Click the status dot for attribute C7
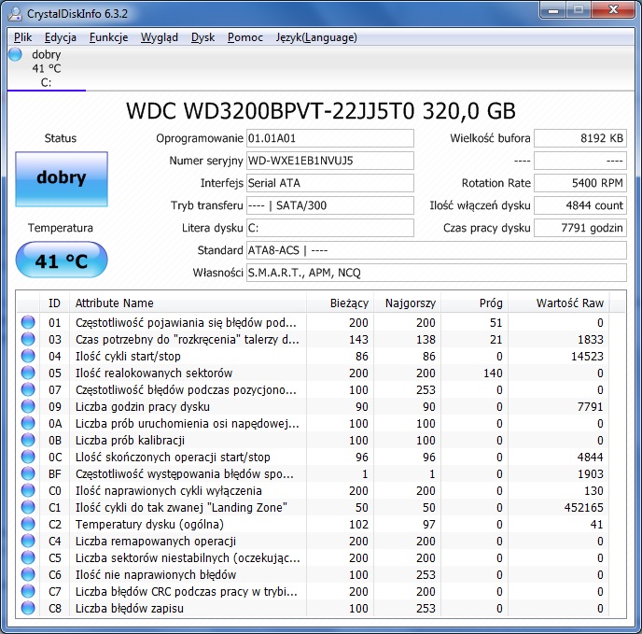The image size is (642, 634). pos(28,591)
